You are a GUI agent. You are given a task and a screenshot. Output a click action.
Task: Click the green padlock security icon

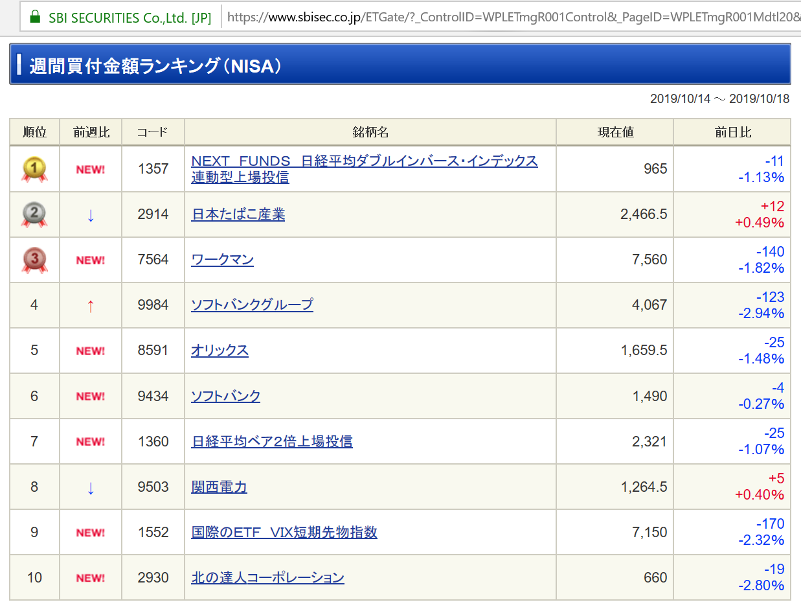36,17
